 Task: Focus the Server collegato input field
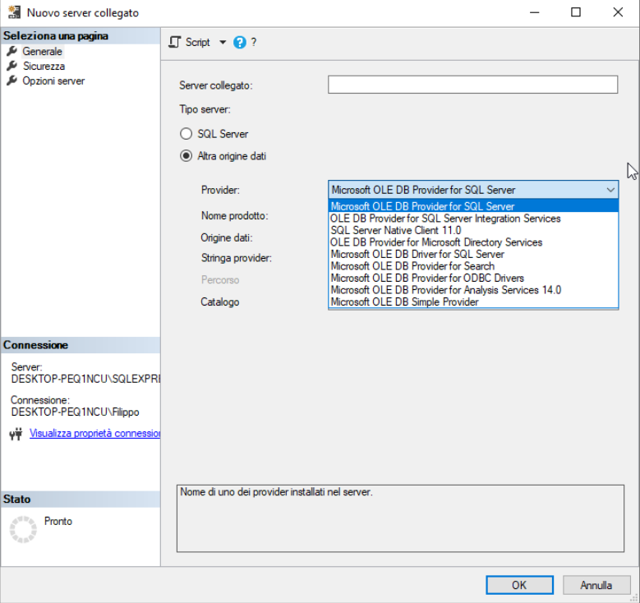click(472, 85)
